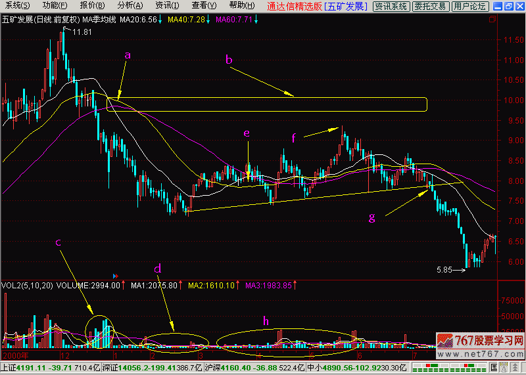Open the 分析(A) menu
The width and height of the screenshot is (526, 375).
pos(130,6)
